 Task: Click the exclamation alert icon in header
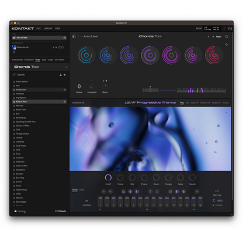click(224, 29)
